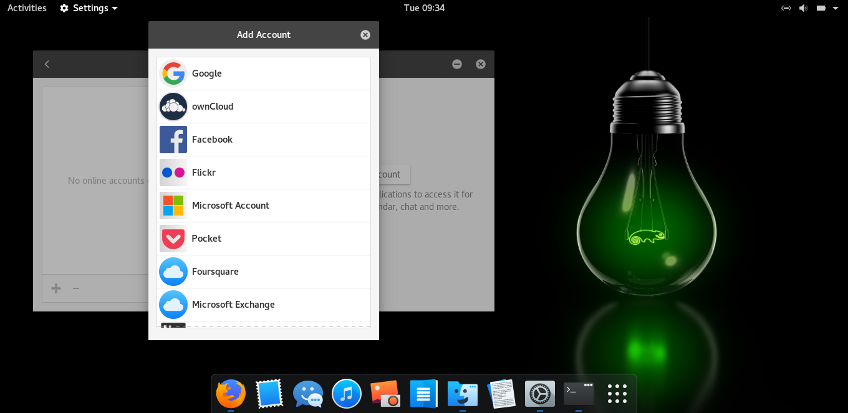Viewport: 848px width, 413px height.
Task: Add an online account with plus button
Action: [x=56, y=288]
